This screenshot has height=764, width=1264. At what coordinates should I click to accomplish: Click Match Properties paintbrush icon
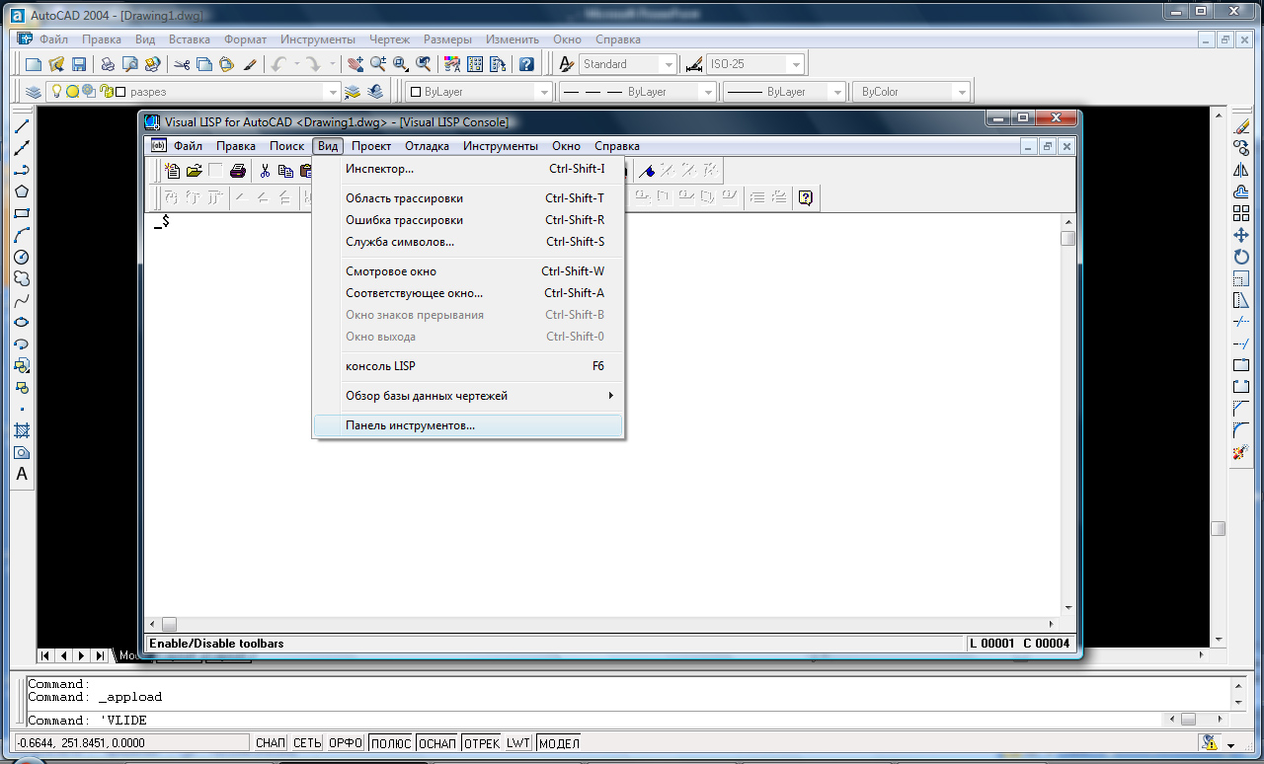[x=250, y=64]
